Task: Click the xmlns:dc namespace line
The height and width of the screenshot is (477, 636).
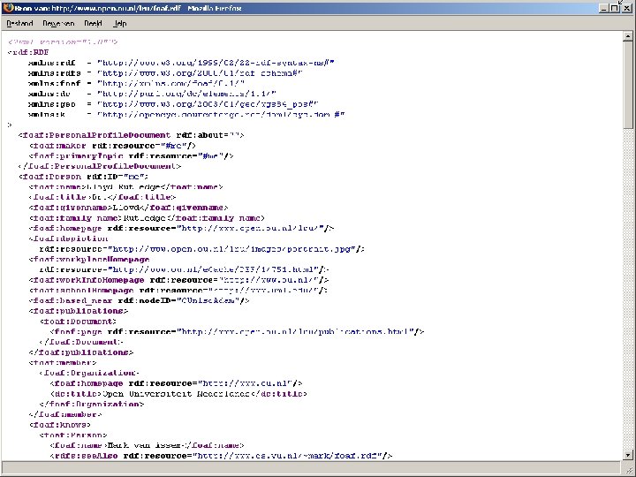Action: (152, 94)
